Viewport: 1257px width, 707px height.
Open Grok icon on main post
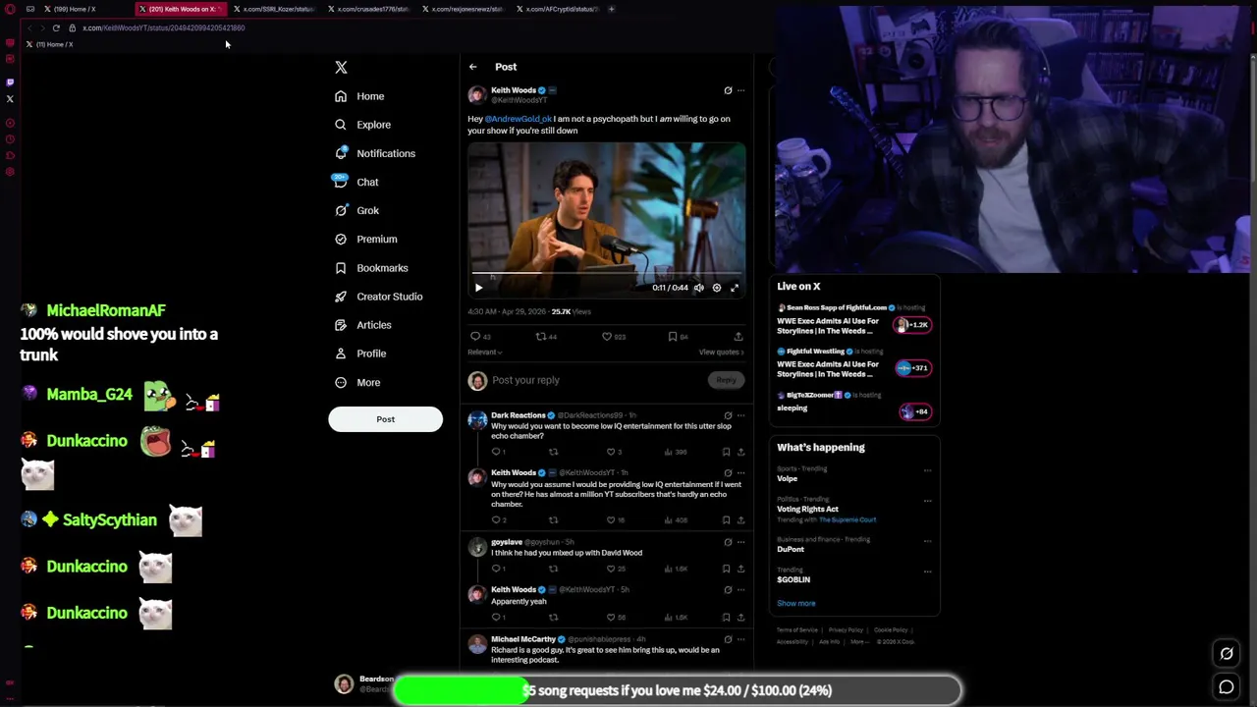pyautogui.click(x=728, y=90)
